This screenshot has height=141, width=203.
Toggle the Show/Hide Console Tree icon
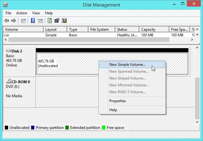coord(23,21)
